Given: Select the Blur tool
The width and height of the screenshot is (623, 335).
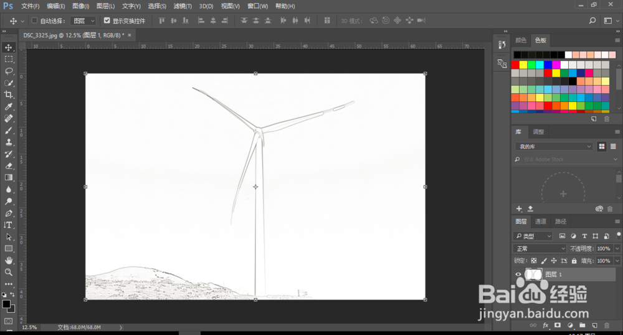Looking at the screenshot, I should click(8, 190).
